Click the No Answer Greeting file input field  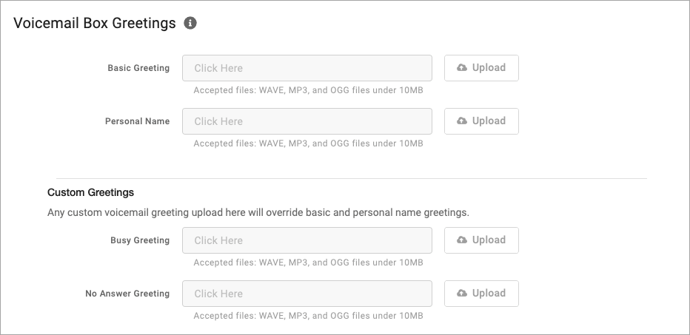[x=307, y=294]
